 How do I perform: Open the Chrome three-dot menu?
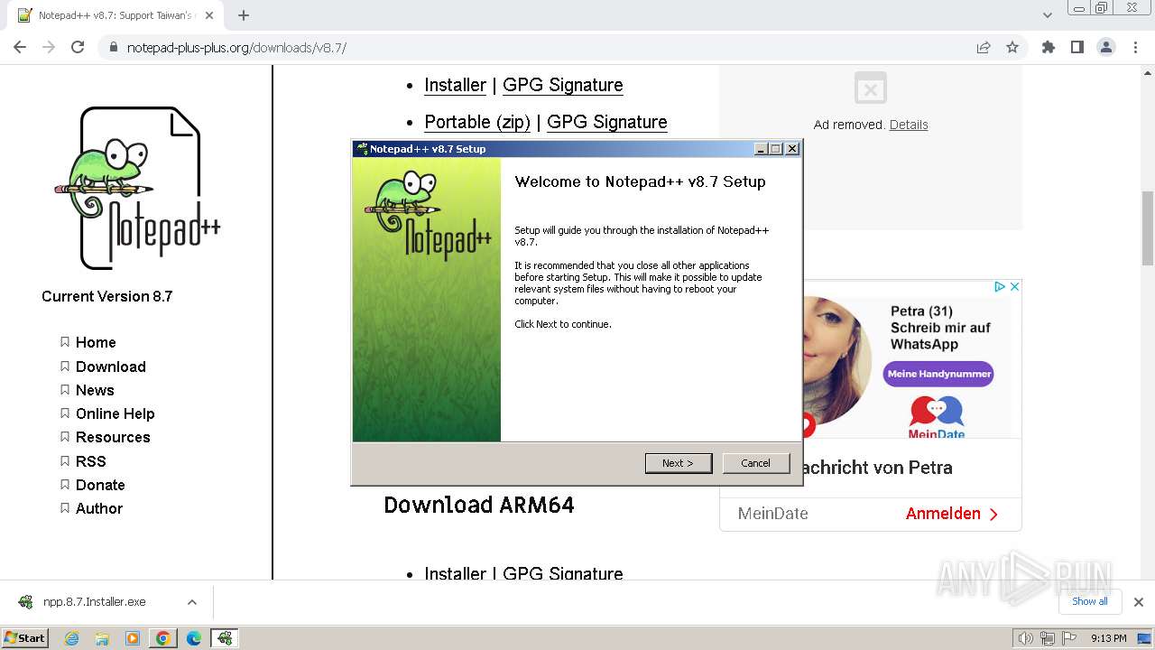[1135, 47]
